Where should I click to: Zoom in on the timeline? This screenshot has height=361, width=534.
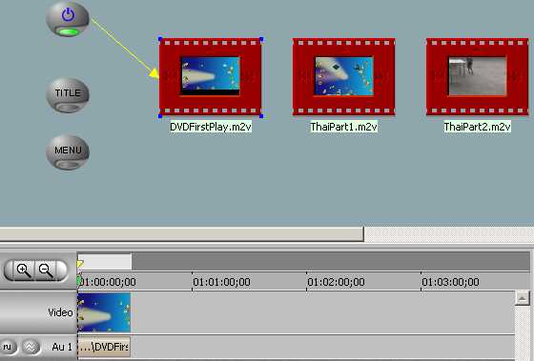coord(23,271)
